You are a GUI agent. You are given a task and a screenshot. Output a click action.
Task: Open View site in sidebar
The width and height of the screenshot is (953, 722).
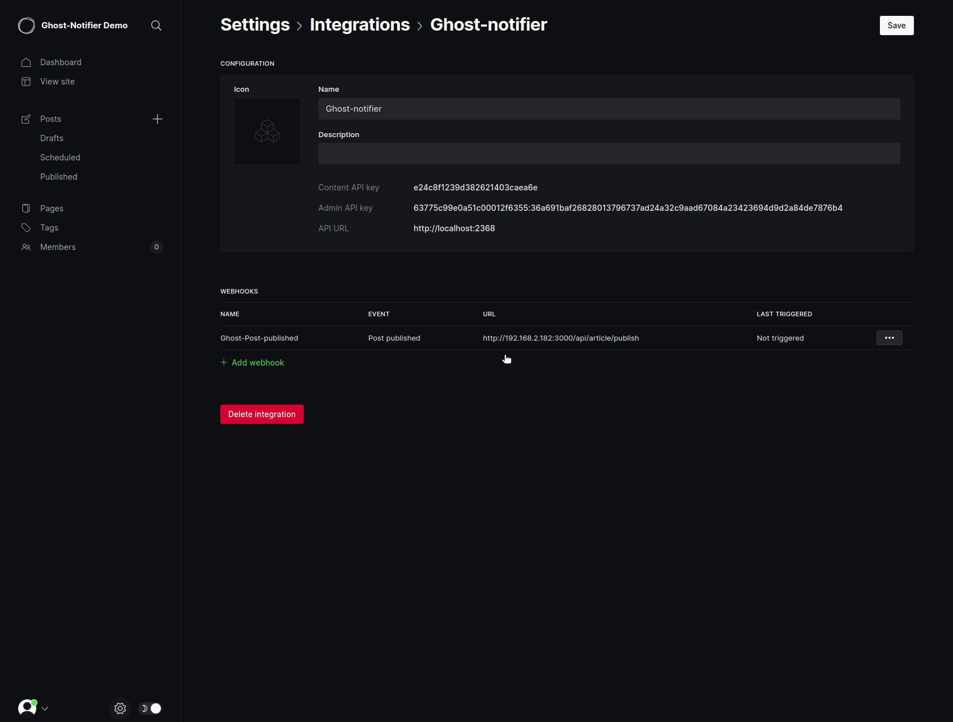click(57, 82)
